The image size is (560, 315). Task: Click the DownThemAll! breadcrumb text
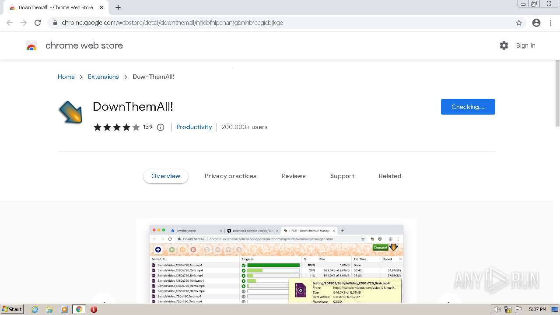point(154,77)
